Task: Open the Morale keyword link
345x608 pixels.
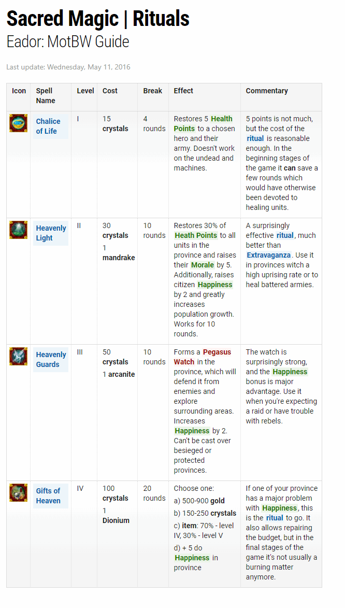Action: (202, 265)
